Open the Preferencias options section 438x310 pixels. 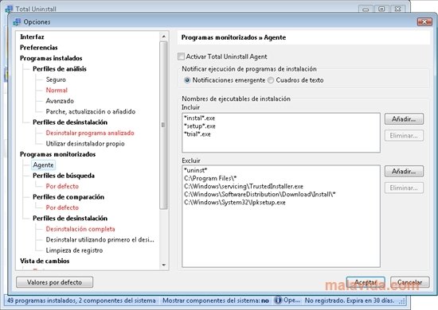[x=39, y=48]
